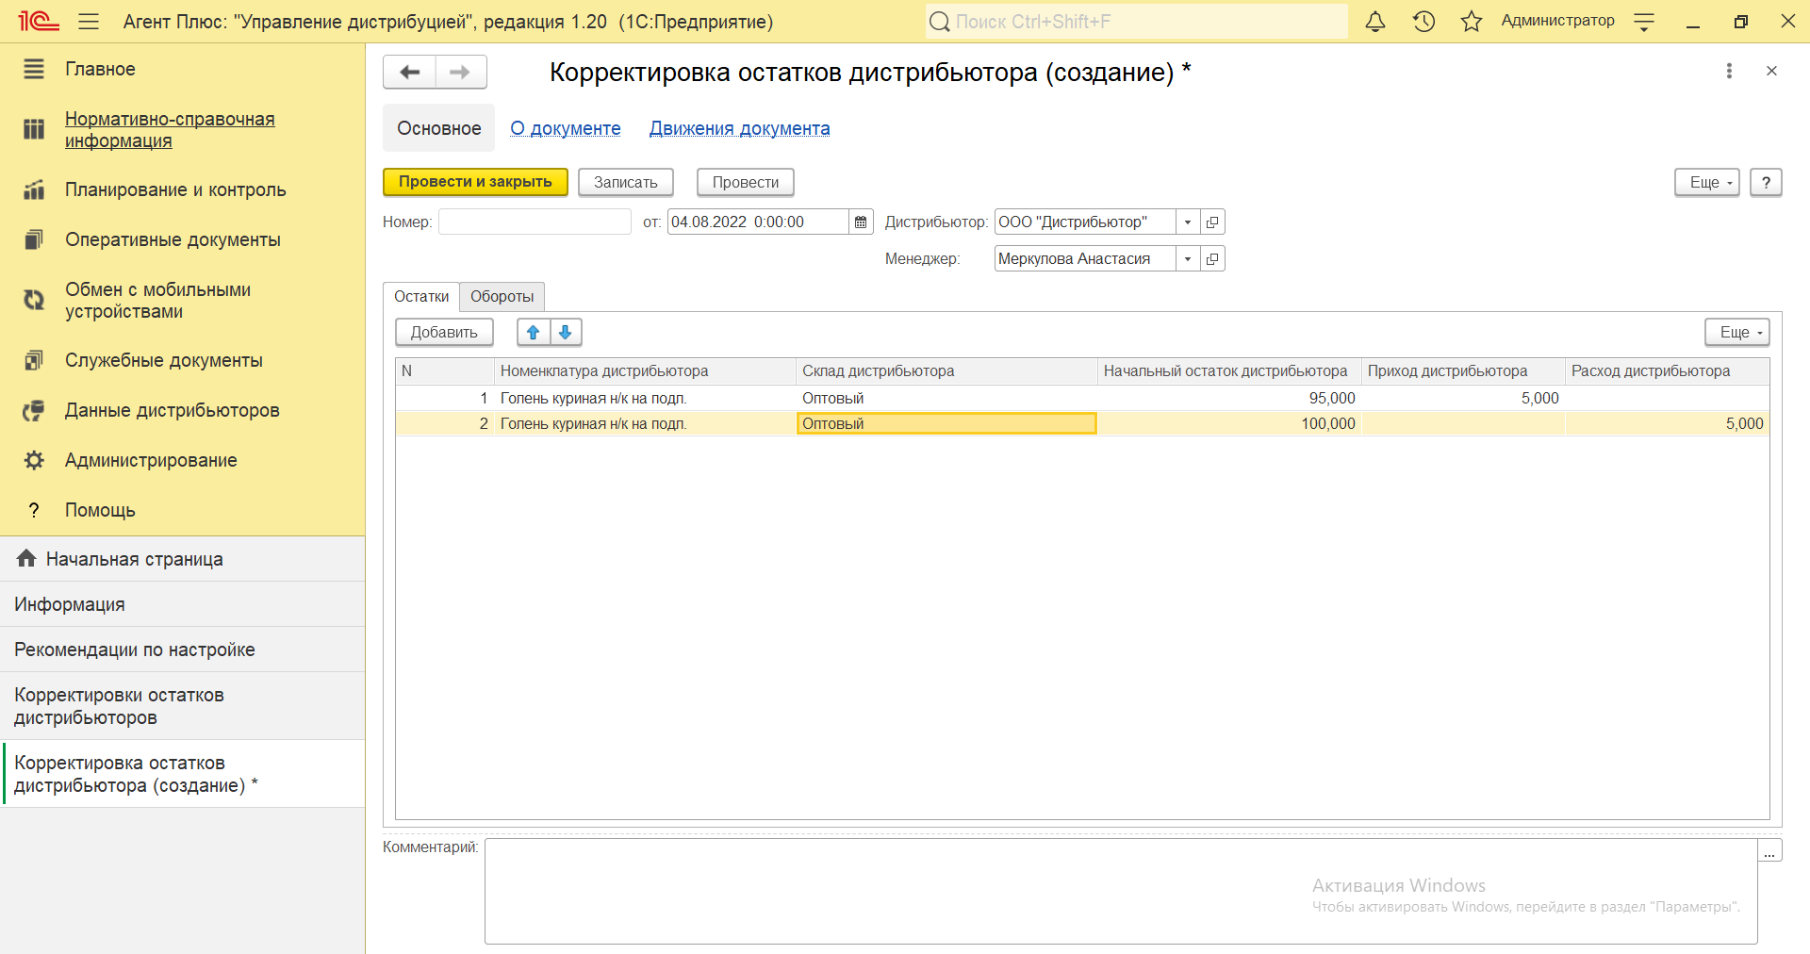This screenshot has height=954, width=1810.
Task: Open the Главное section icon
Action: coord(34,69)
